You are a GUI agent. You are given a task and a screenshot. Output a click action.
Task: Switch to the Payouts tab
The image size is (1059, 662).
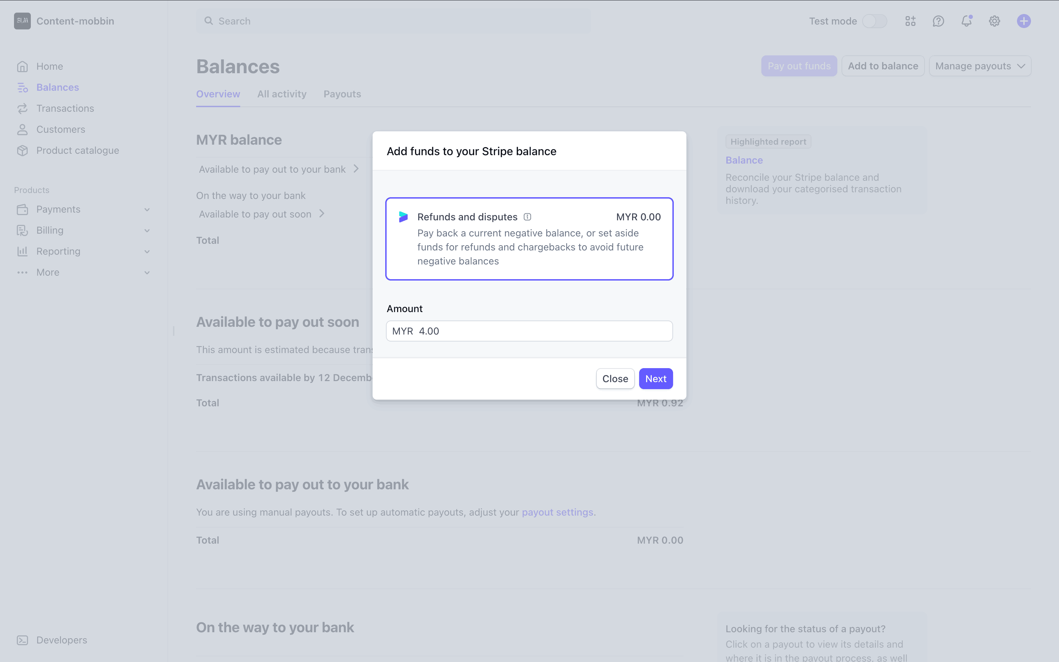(x=342, y=94)
